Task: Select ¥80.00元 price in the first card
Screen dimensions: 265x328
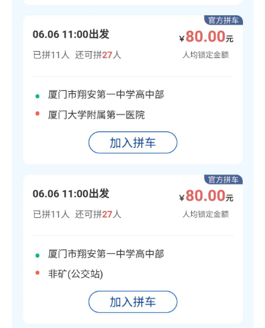Action: click(206, 37)
